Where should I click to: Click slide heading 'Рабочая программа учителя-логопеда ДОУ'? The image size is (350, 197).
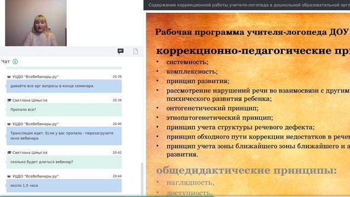252,32
